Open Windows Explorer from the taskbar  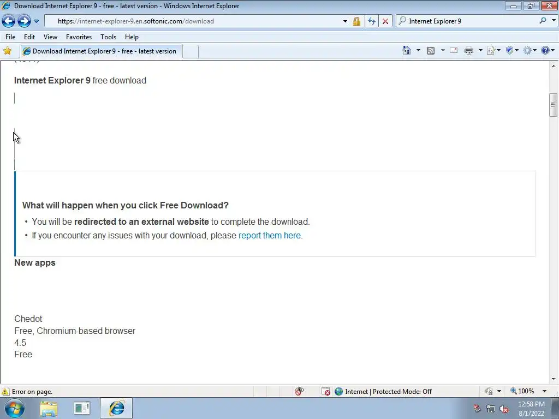(x=49, y=408)
